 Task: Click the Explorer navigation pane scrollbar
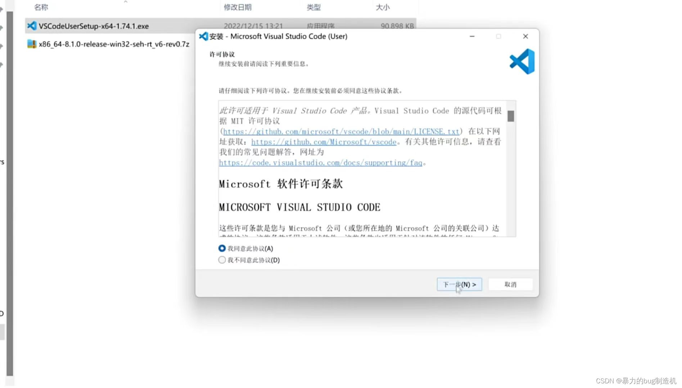(x=10, y=194)
